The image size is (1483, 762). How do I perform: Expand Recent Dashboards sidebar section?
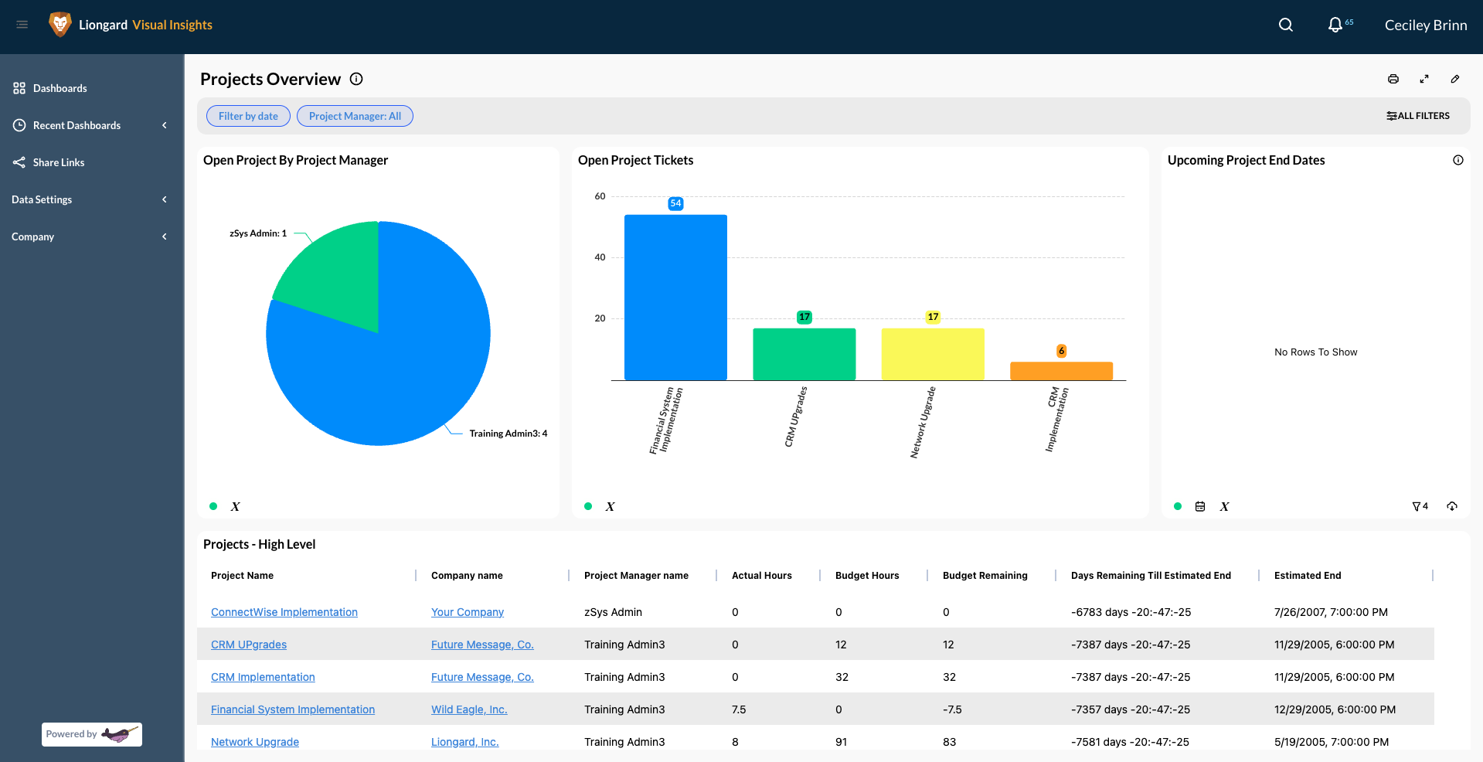click(92, 125)
